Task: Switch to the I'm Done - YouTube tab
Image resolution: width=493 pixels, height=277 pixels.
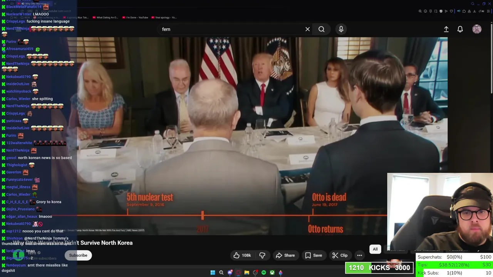Action: 135,17
